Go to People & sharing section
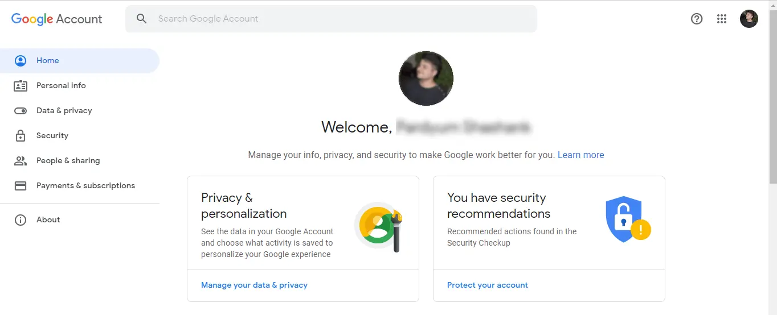The image size is (777, 315). click(x=68, y=161)
